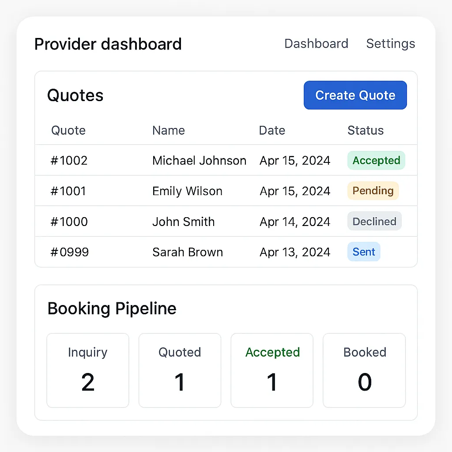Select quote number #1000
The image size is (452, 452).
point(69,222)
